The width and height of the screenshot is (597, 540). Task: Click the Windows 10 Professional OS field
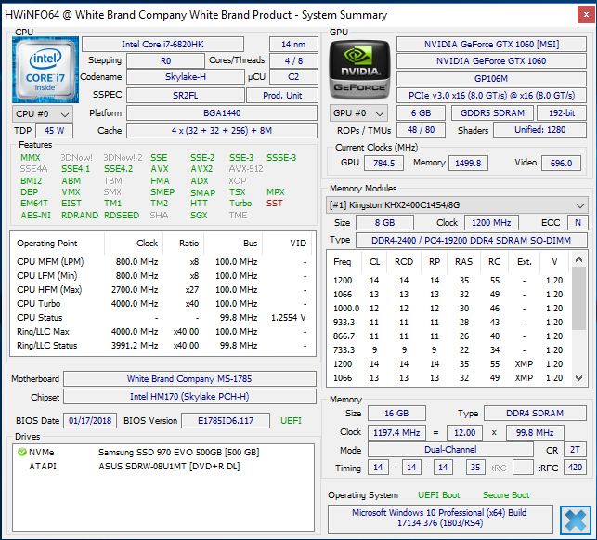[440, 519]
